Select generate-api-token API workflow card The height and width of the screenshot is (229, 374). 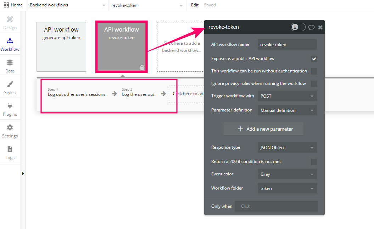pos(61,47)
